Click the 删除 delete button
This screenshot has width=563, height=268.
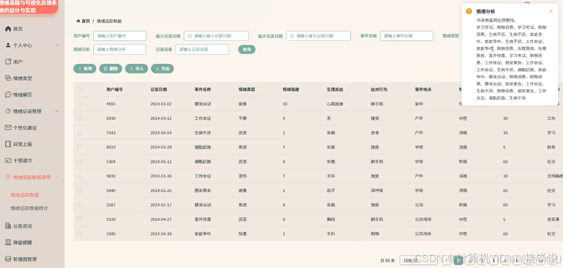click(110, 68)
